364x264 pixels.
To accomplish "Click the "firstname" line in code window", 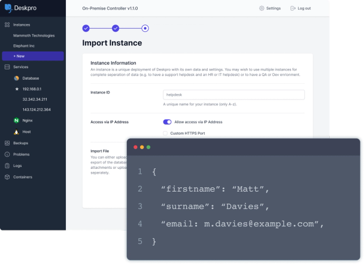I will coord(215,189).
